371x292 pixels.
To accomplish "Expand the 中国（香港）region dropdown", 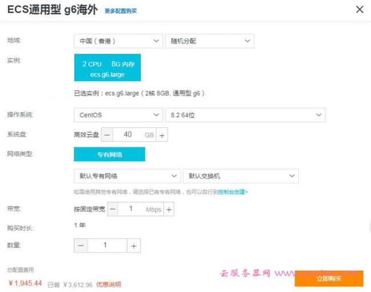I will pyautogui.click(x=118, y=41).
